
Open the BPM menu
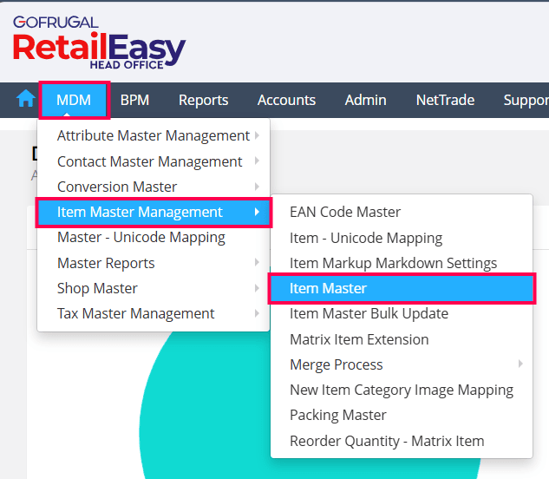[134, 100]
